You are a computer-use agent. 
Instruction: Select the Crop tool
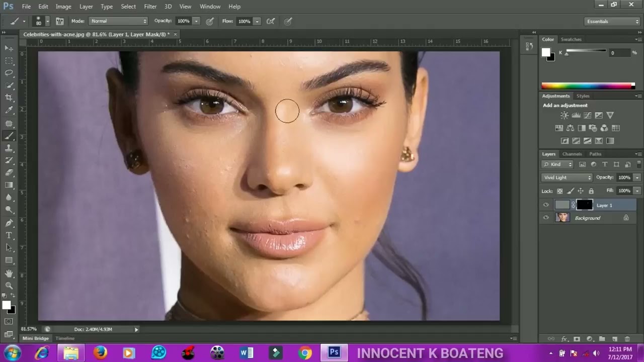point(9,98)
